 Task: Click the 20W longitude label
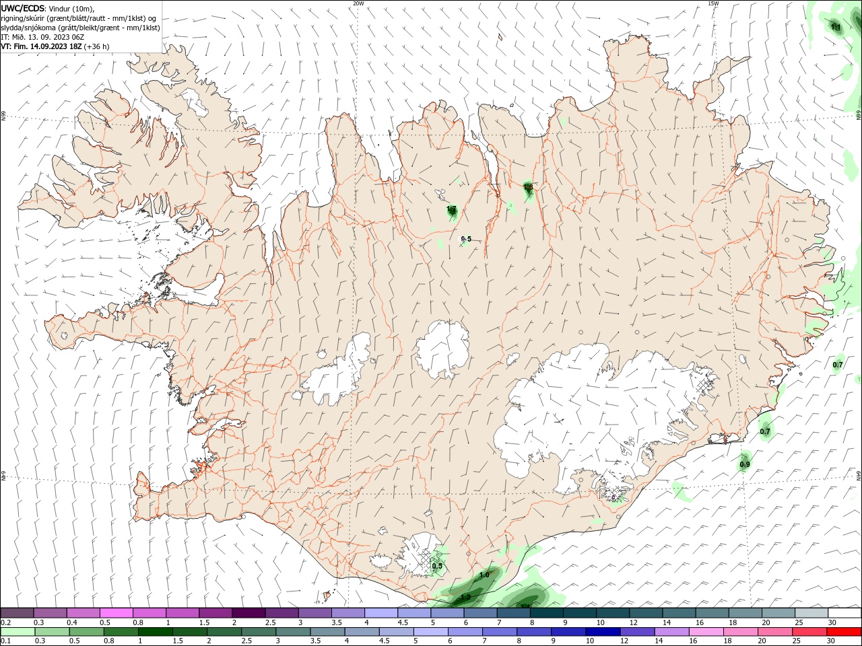[x=358, y=3]
